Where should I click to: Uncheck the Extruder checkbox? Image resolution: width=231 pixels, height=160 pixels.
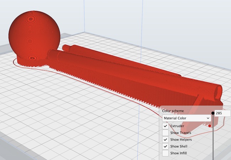166,126
